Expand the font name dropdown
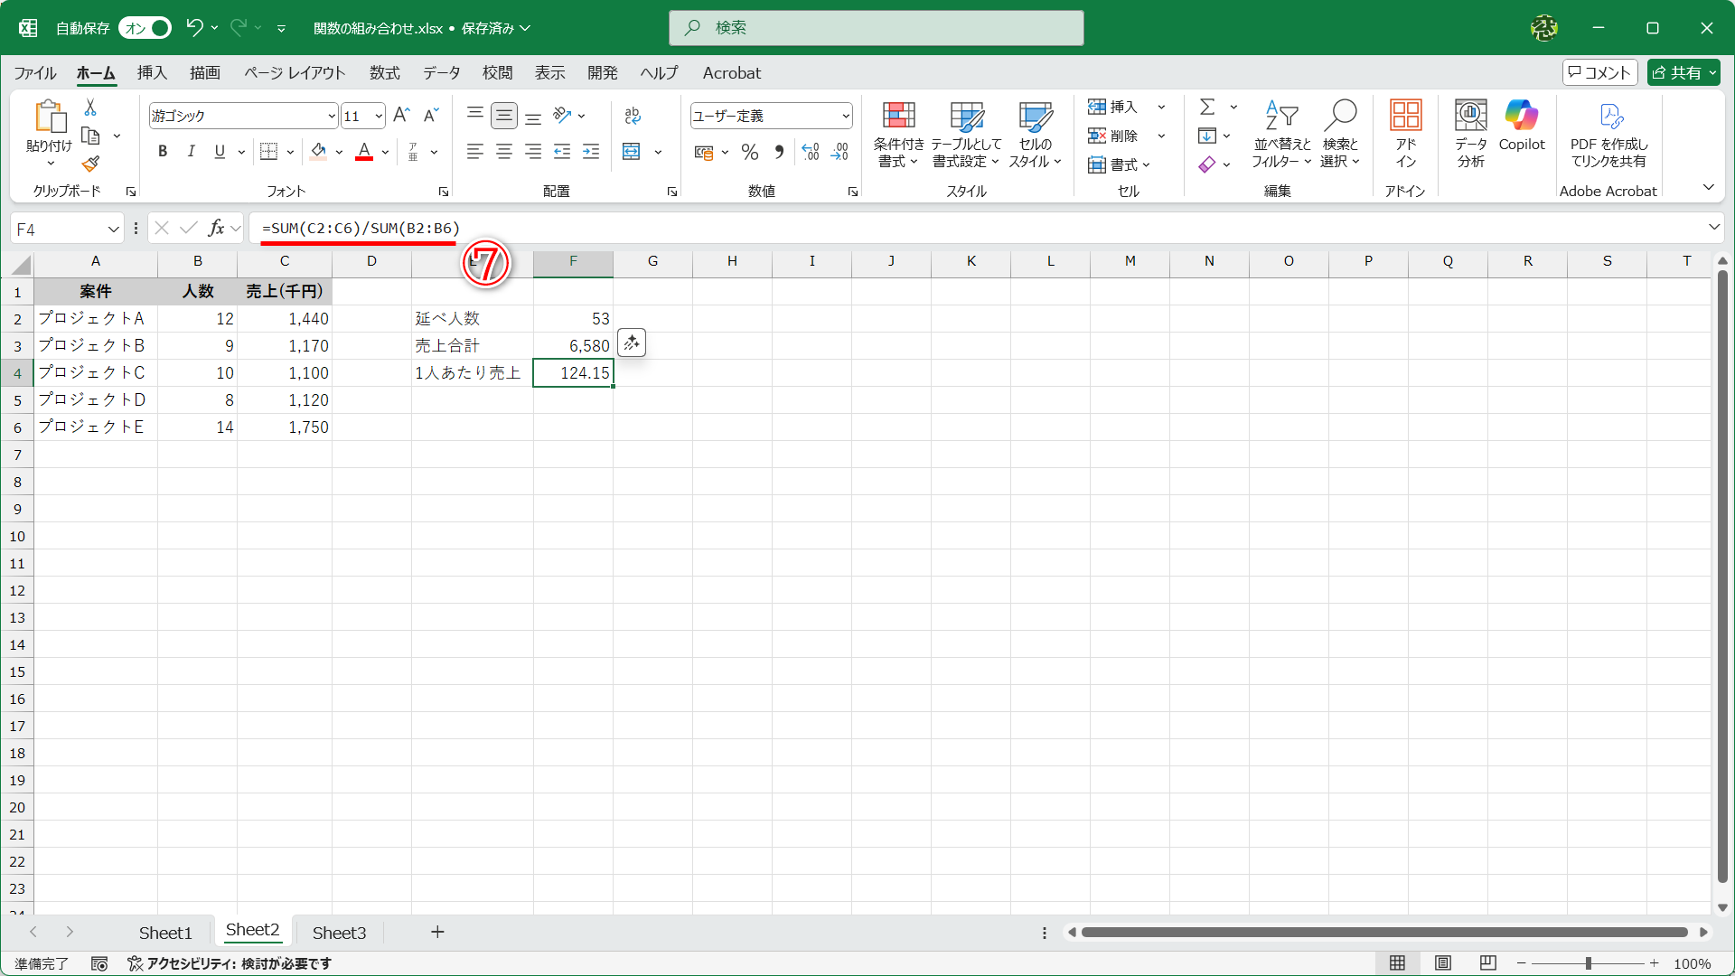This screenshot has width=1735, height=976. click(332, 116)
